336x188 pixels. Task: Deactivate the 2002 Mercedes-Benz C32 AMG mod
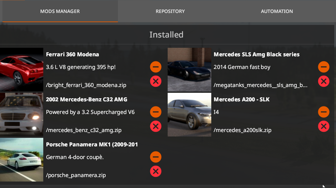point(156,112)
